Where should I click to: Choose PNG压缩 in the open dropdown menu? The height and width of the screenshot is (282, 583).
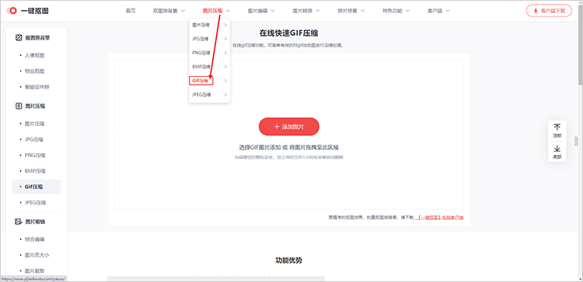201,53
